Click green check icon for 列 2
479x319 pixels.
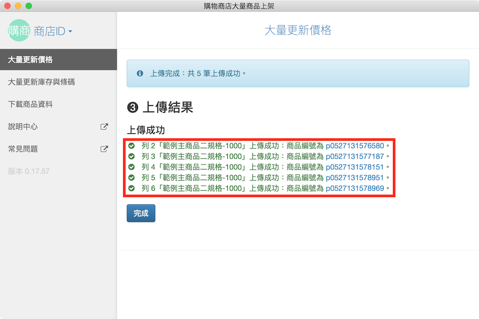(131, 145)
